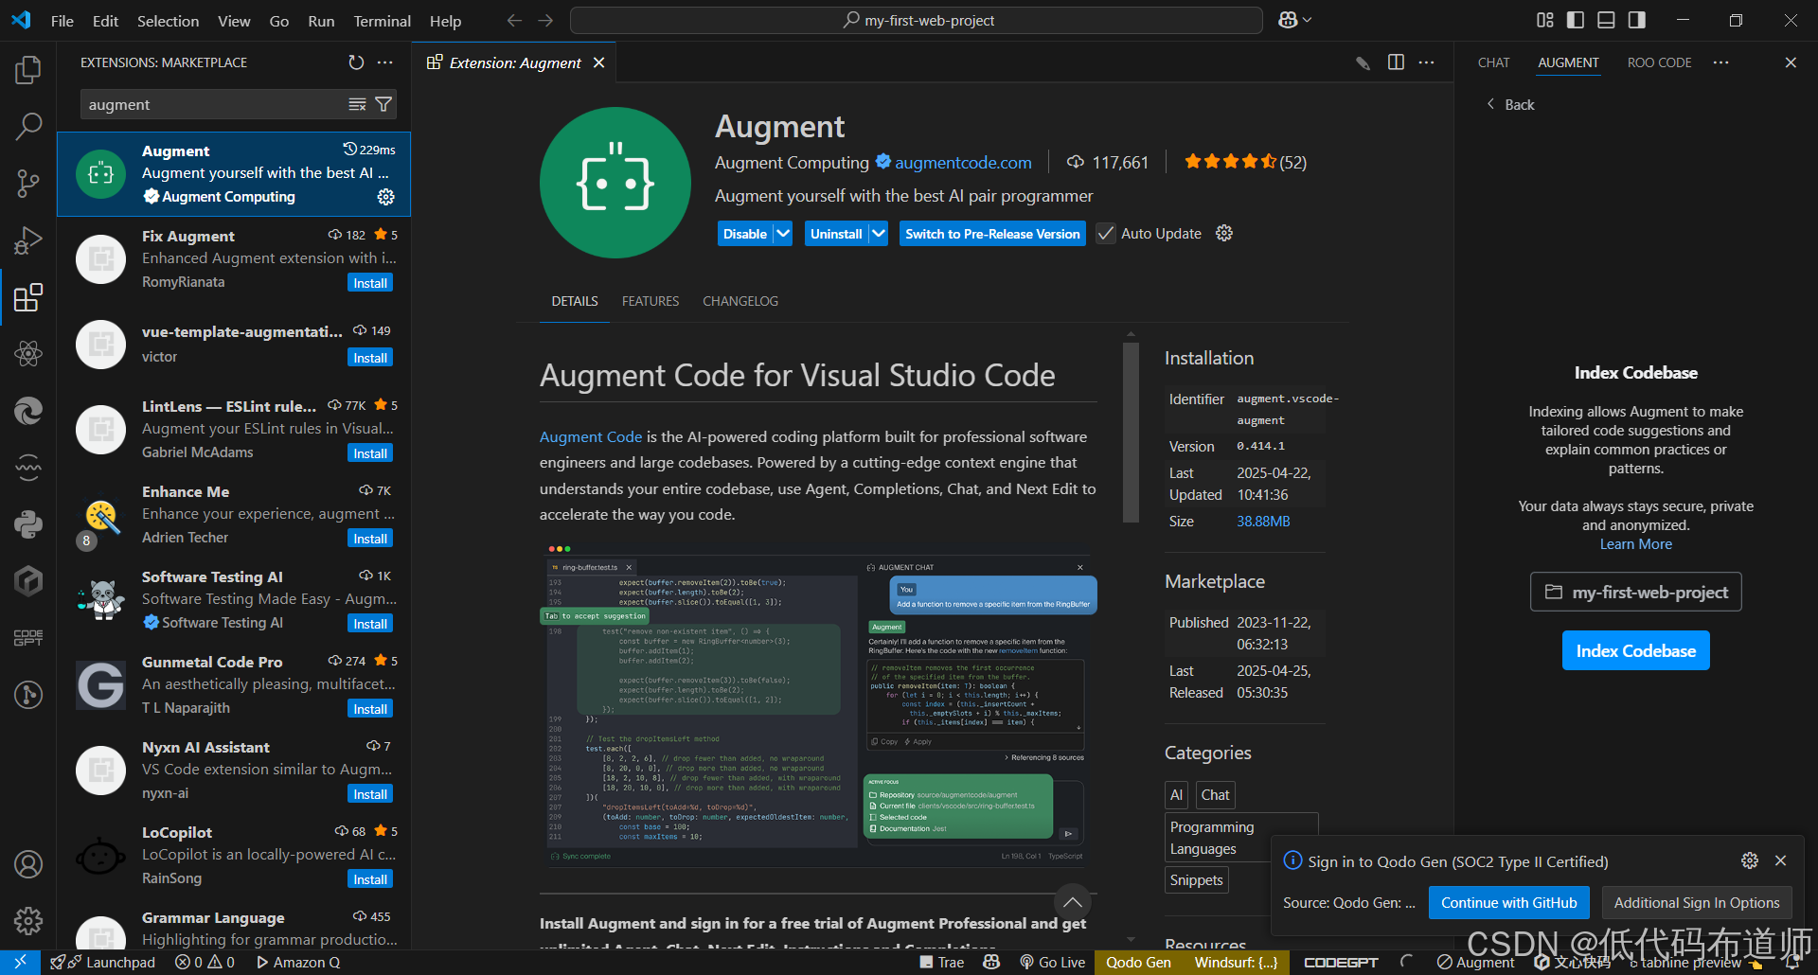Click the Uninstall extension button

click(836, 233)
